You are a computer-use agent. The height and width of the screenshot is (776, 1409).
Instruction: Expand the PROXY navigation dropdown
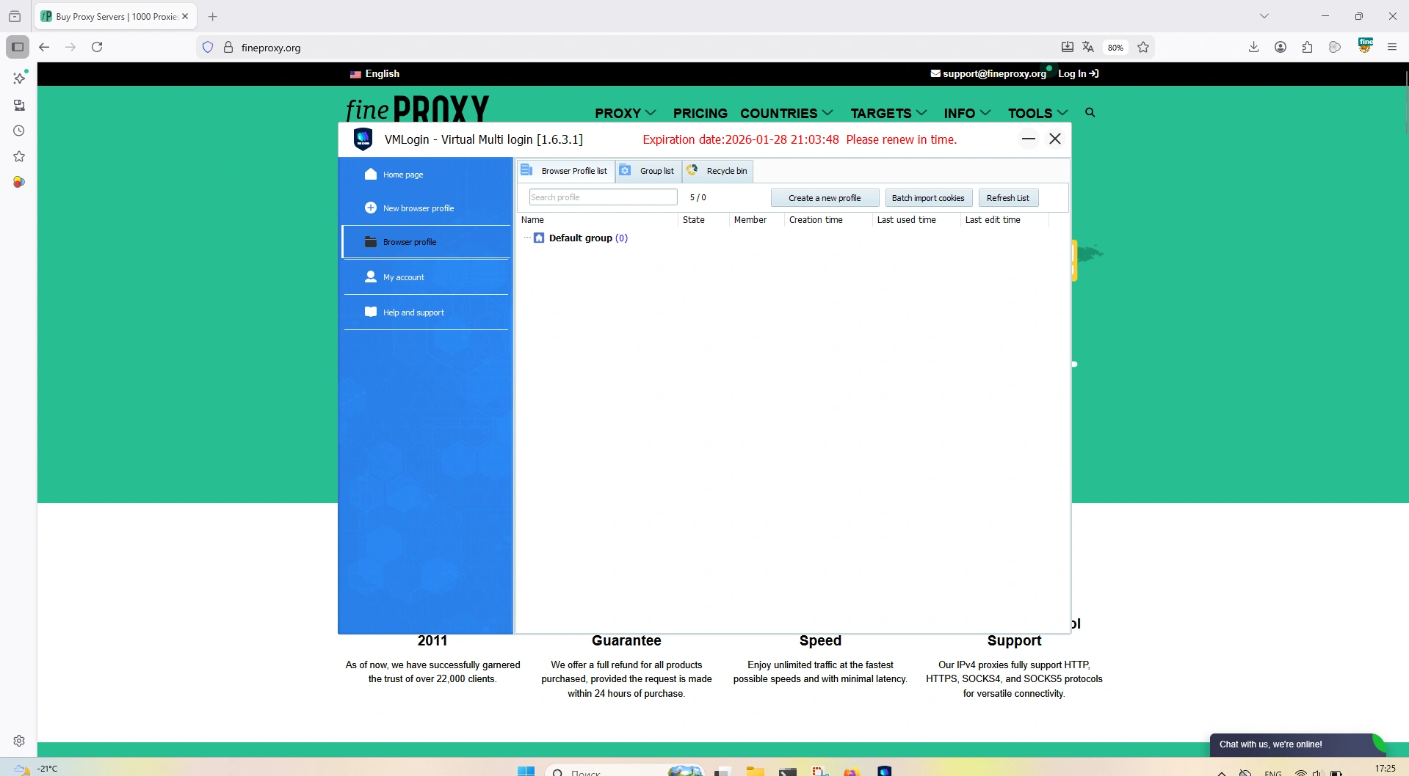point(625,113)
